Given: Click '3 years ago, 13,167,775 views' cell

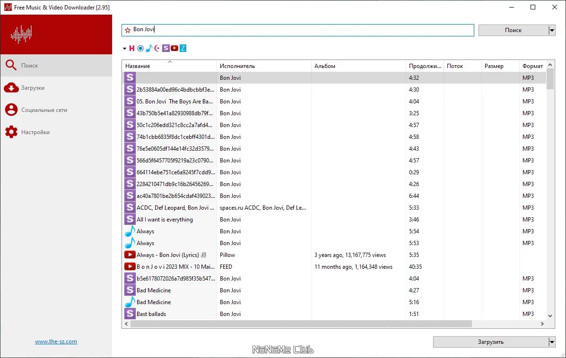Looking at the screenshot, I should click(350, 255).
